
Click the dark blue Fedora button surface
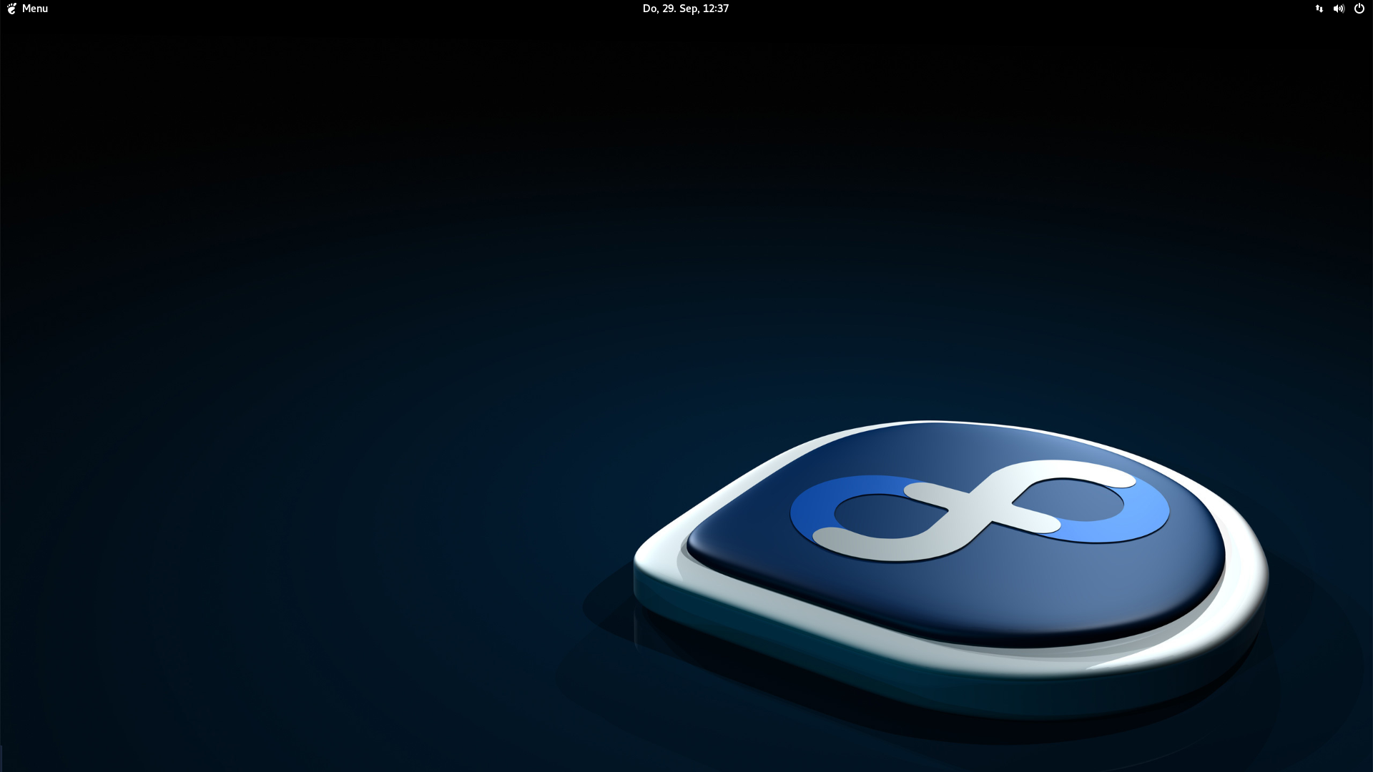coord(1001,593)
